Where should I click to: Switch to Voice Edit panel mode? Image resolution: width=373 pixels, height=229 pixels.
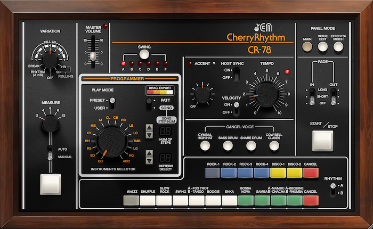323,46
